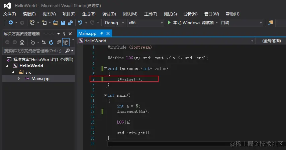Click the Refresh icon in Solution Explorer
286x150 pixels.
51,42
